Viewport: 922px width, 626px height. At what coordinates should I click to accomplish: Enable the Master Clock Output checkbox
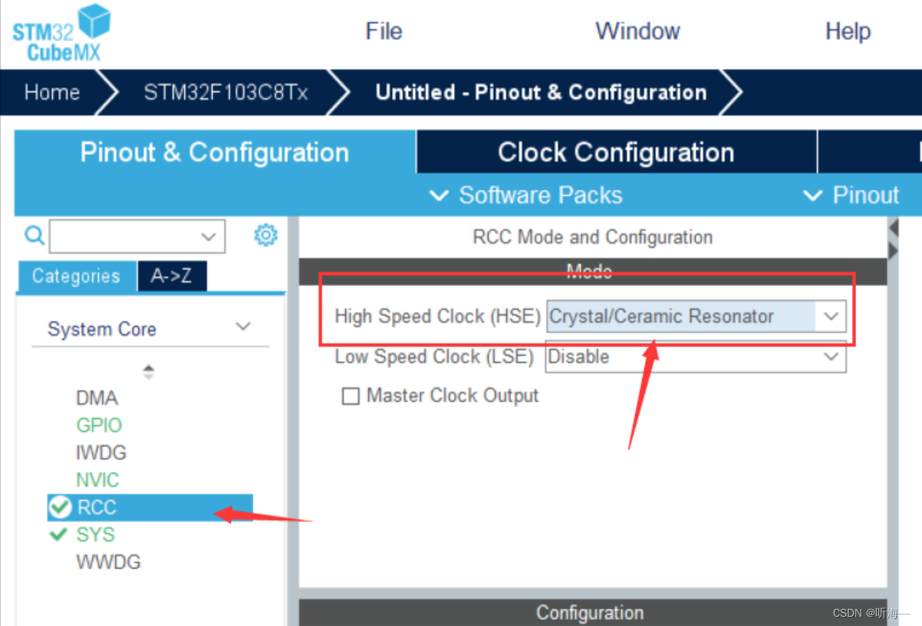tap(351, 397)
